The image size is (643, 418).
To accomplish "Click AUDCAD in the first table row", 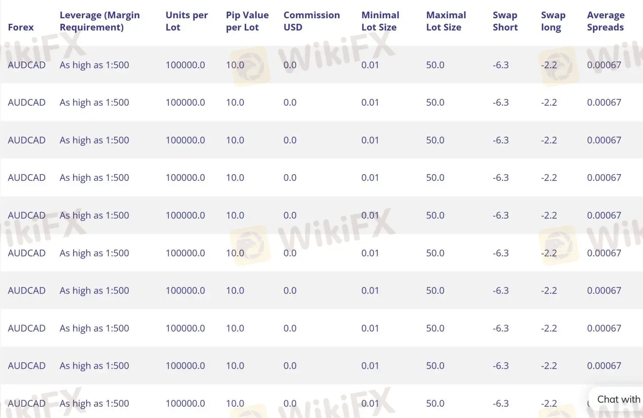I will (26, 65).
